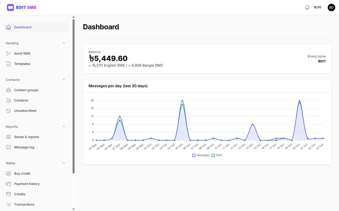Open the Credits page

(x=36, y=194)
